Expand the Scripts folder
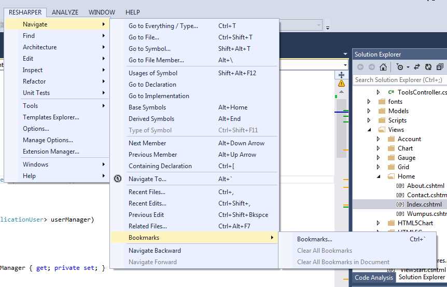 pyautogui.click(x=369, y=120)
